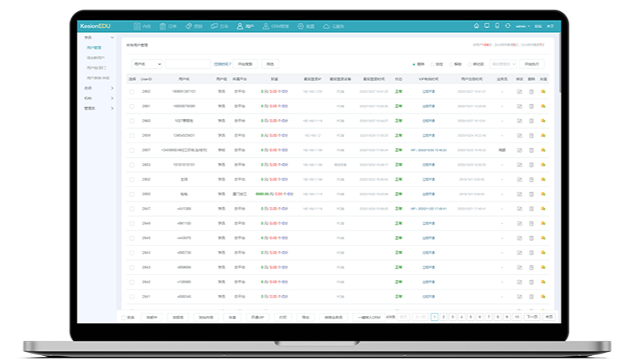Click the desktop monitor icon in header
635x364 pixels.
pos(487,26)
